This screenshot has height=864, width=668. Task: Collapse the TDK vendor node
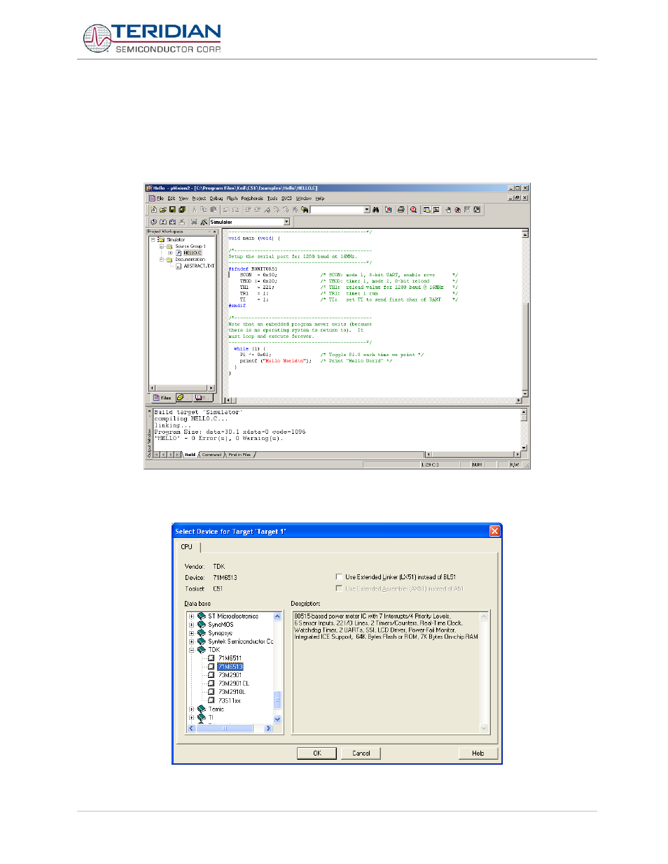(192, 650)
